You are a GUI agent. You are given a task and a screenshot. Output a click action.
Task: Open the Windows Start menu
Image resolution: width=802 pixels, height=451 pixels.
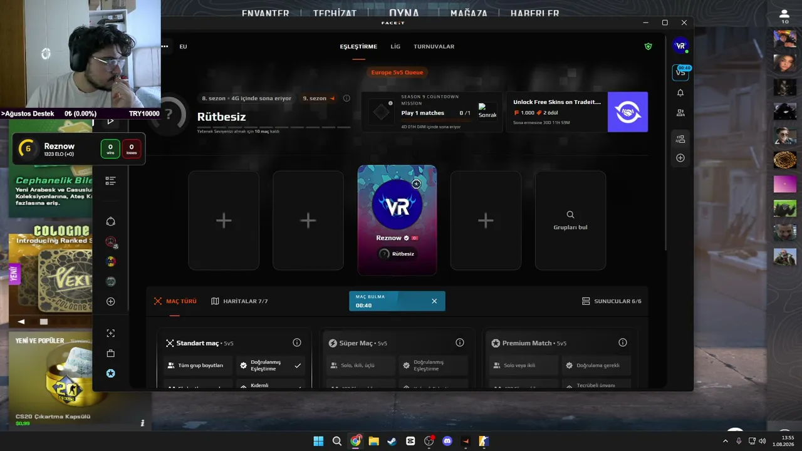point(318,441)
